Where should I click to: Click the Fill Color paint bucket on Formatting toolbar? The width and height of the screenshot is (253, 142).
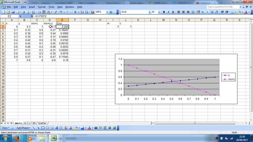(239, 12)
